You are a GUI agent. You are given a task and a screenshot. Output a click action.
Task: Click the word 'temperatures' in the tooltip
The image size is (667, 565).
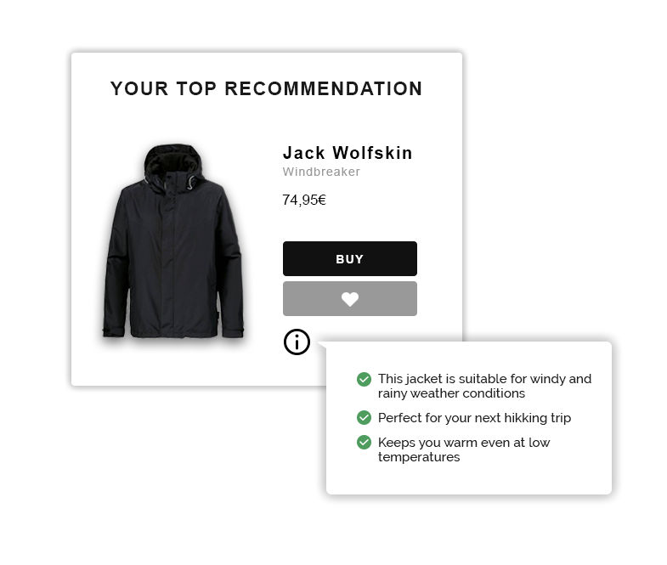coord(419,457)
